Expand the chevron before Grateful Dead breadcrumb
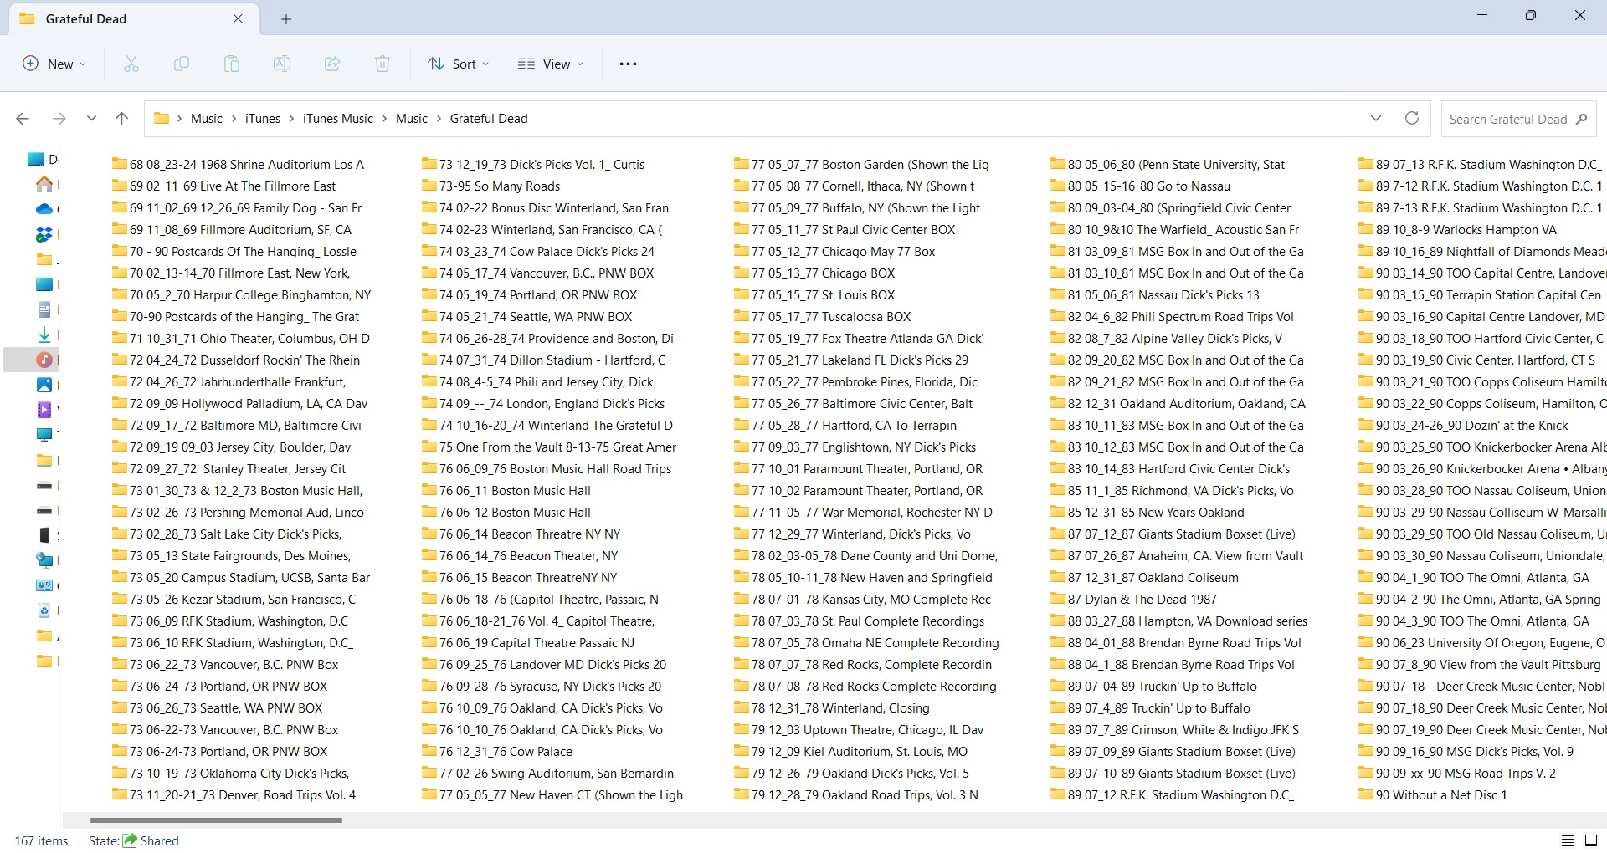 [x=439, y=119]
